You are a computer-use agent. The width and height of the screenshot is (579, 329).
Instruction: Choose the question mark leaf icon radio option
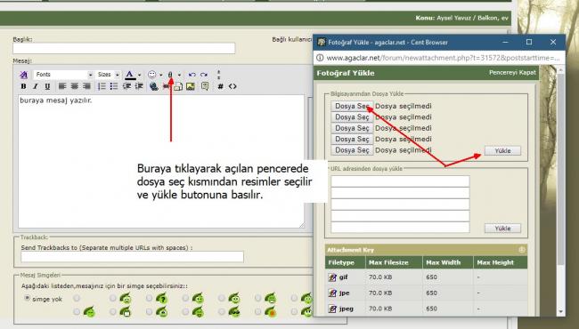pos(149,298)
